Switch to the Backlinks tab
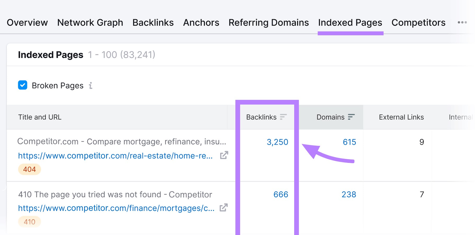Screen dimensions: 475x235 pos(153,22)
